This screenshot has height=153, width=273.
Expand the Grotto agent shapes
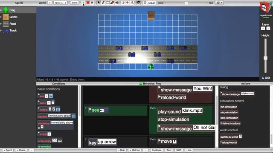[1, 17]
